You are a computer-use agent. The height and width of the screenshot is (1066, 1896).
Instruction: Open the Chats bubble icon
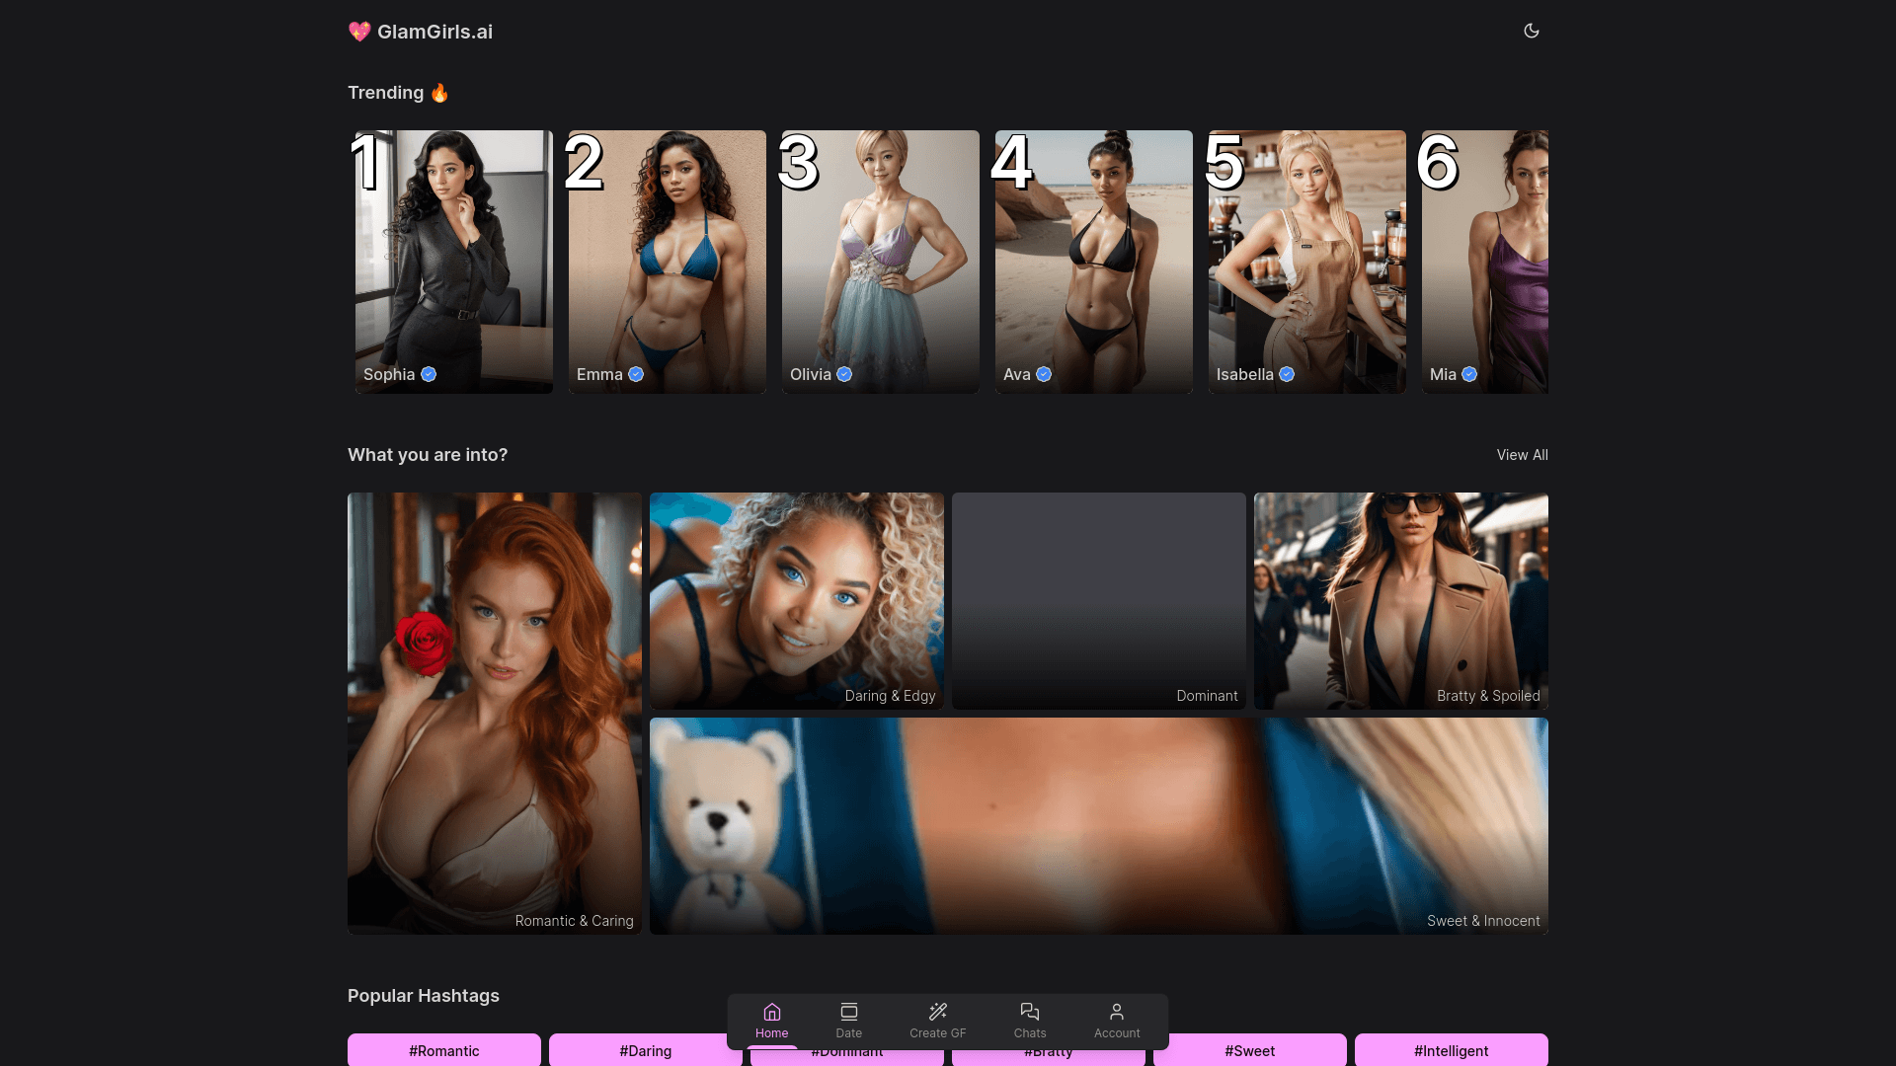[1029, 1012]
